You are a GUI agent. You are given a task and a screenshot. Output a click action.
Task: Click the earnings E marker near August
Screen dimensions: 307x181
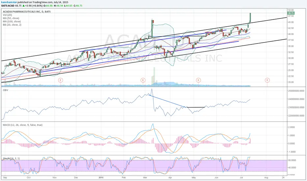pos(267,80)
